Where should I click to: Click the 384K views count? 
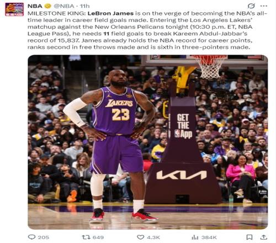(x=209, y=237)
